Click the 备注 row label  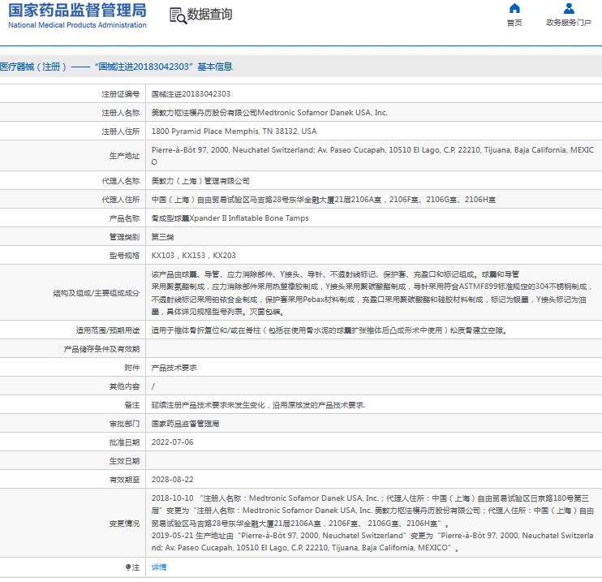coord(132,405)
